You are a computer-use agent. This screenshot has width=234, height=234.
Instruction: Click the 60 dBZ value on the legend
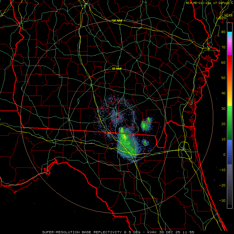tap(223, 63)
